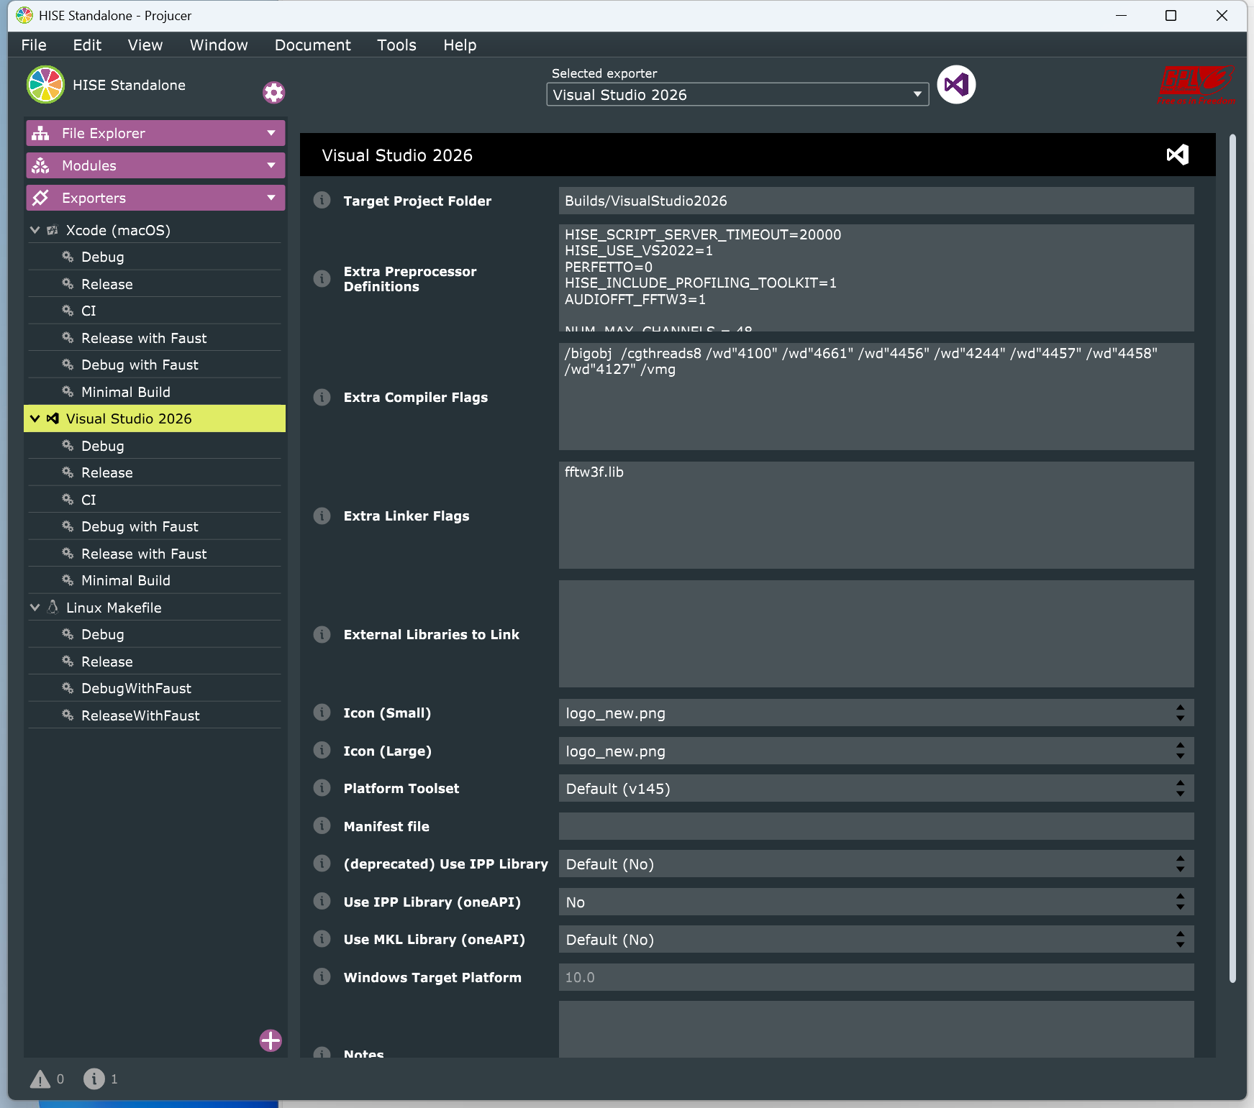Screen dimensions: 1254x1108
Task: Click the add exporter plus button
Action: pos(271,1040)
